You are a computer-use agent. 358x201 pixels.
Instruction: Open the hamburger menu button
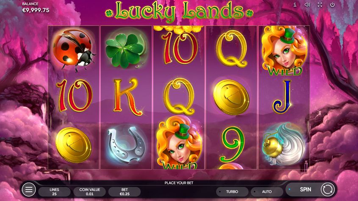pos(29,190)
